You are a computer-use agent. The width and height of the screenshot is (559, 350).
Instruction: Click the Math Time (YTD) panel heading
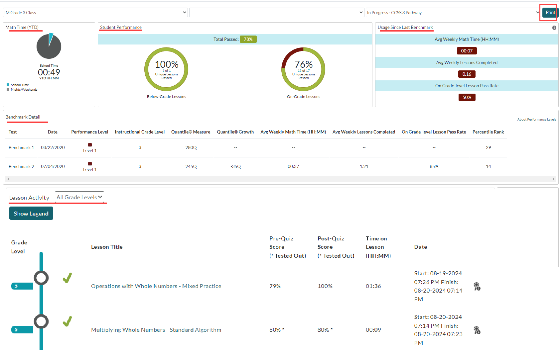[22, 28]
